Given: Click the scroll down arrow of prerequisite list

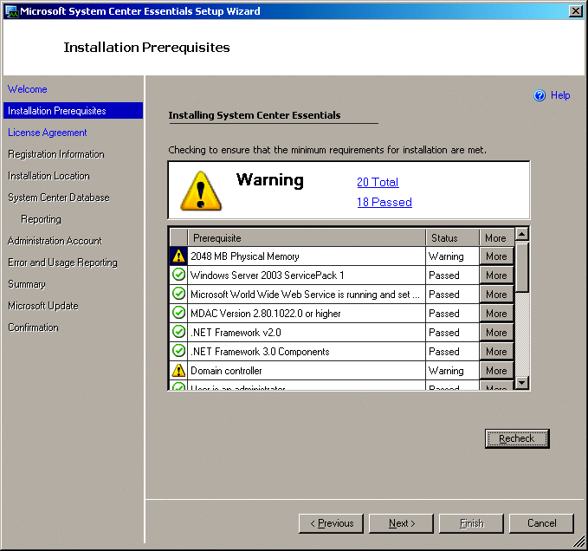Looking at the screenshot, I should (x=522, y=383).
